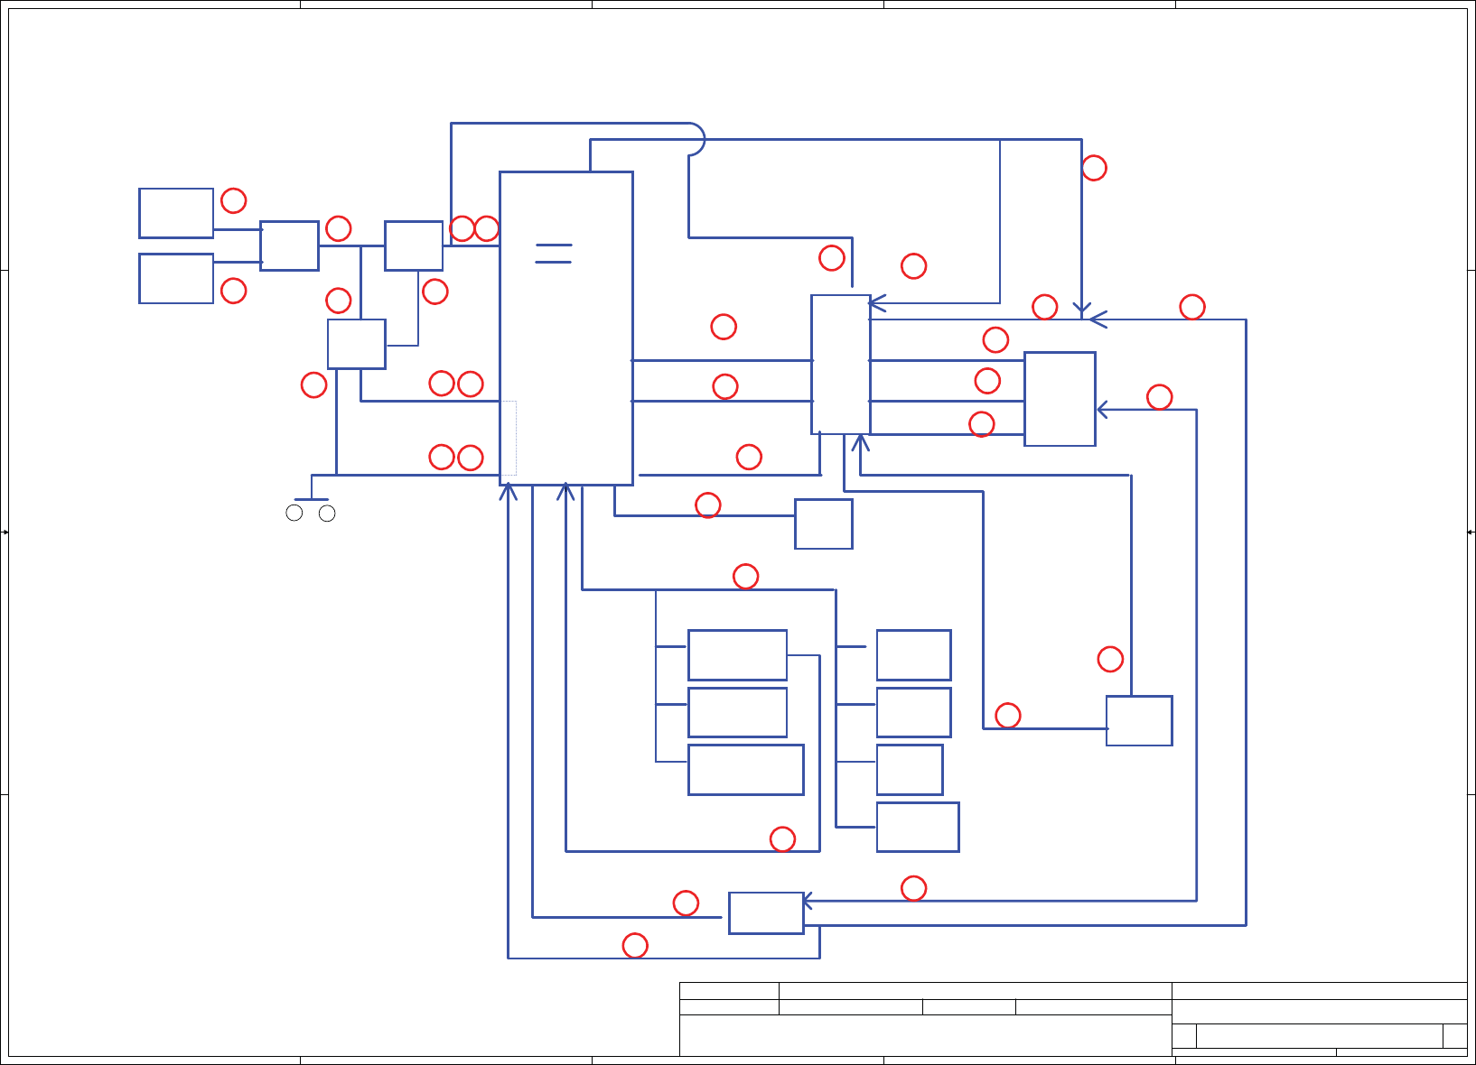Select the left small black circle terminal
Viewport: 1476px width, 1065px height.
tap(294, 514)
